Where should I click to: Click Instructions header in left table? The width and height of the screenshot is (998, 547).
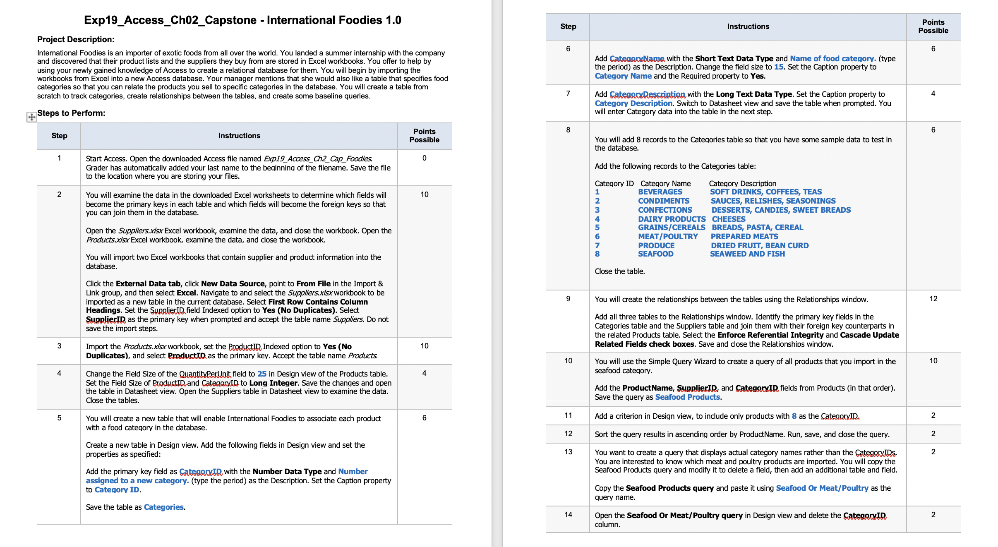click(x=239, y=136)
